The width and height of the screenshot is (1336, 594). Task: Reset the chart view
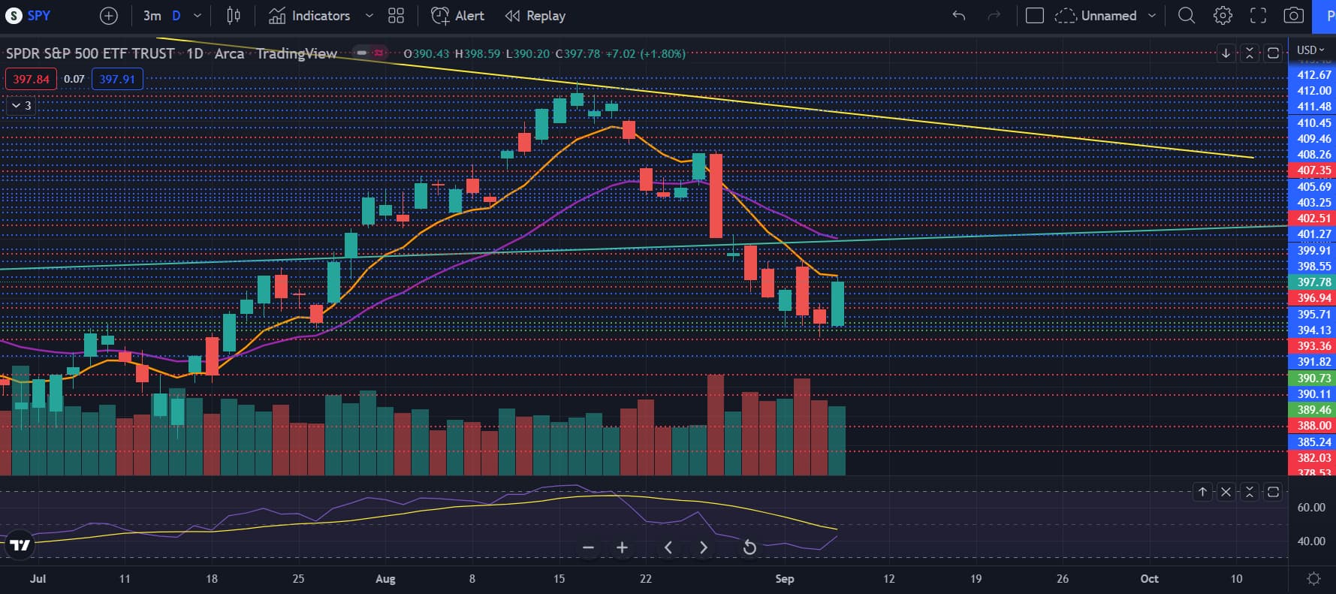749,547
